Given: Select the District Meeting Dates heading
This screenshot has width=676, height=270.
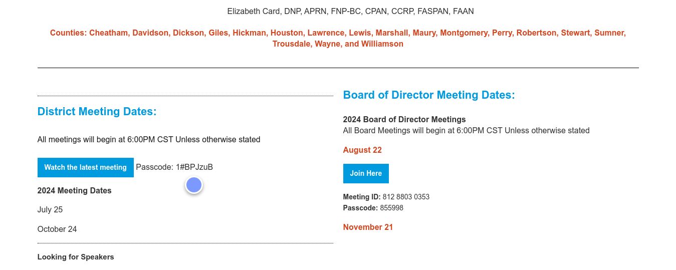Looking at the screenshot, I should (x=97, y=112).
